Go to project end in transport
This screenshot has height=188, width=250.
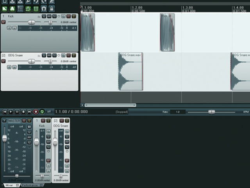click(30, 112)
